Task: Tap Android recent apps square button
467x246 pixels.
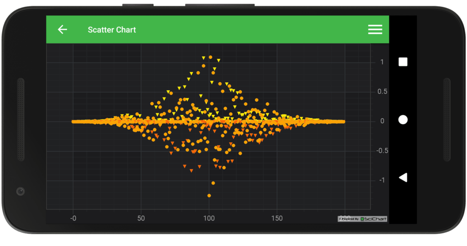Action: 403,62
